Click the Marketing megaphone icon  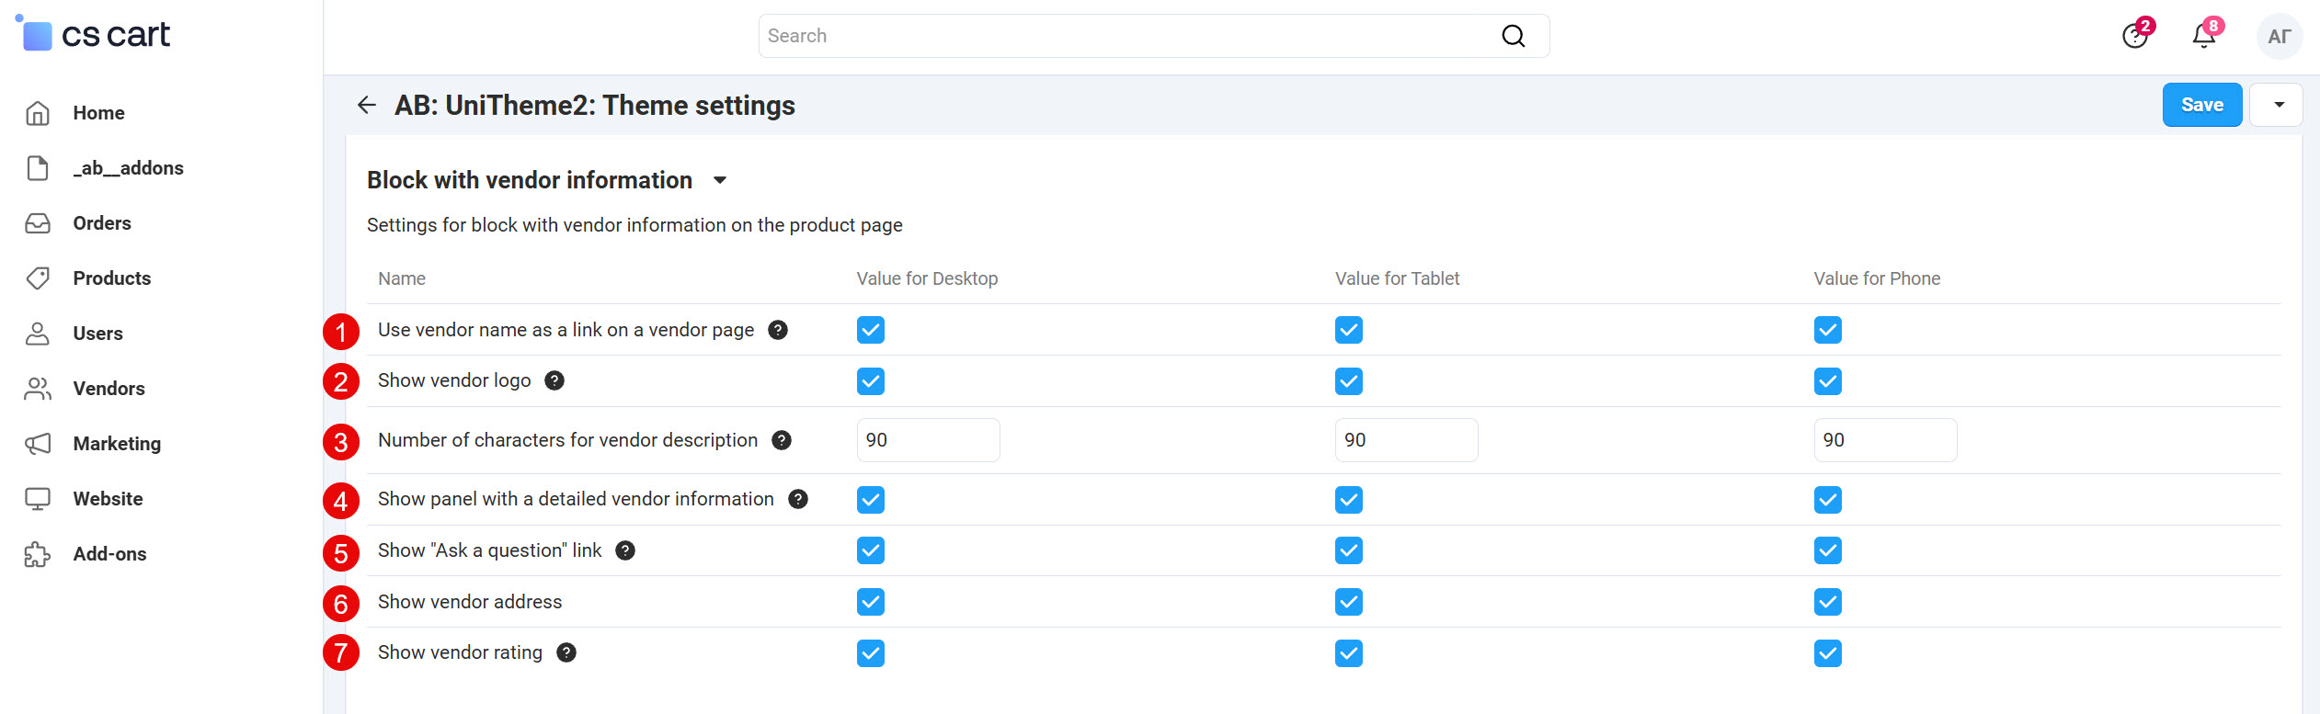tap(38, 444)
